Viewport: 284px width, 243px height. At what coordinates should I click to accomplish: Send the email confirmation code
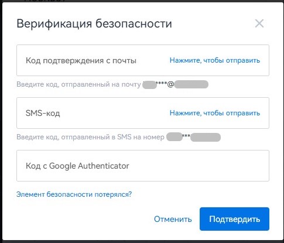215,60
